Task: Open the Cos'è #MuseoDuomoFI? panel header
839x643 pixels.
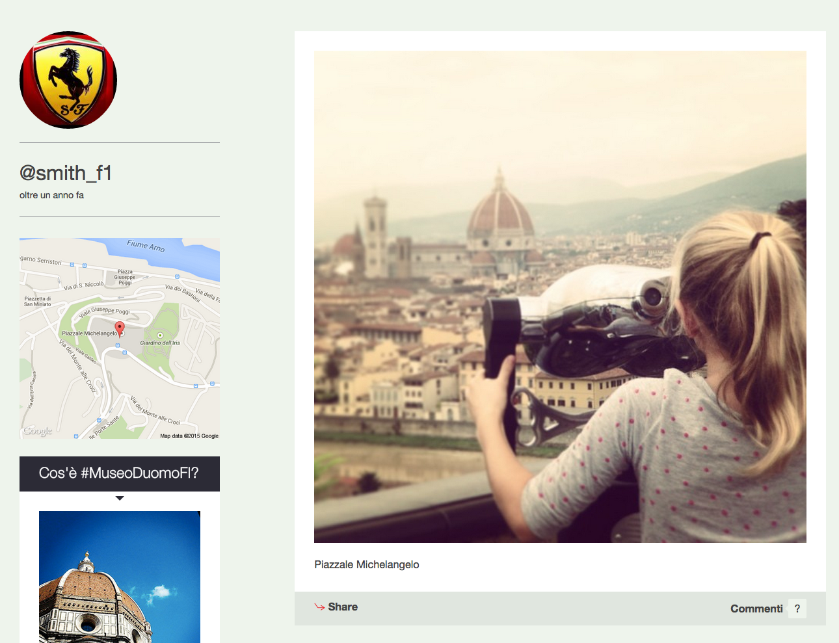Action: click(x=120, y=474)
